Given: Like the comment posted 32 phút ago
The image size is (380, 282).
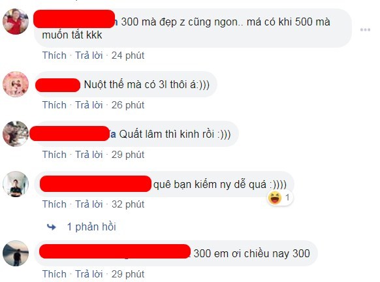Looking at the screenshot, I should tap(54, 204).
